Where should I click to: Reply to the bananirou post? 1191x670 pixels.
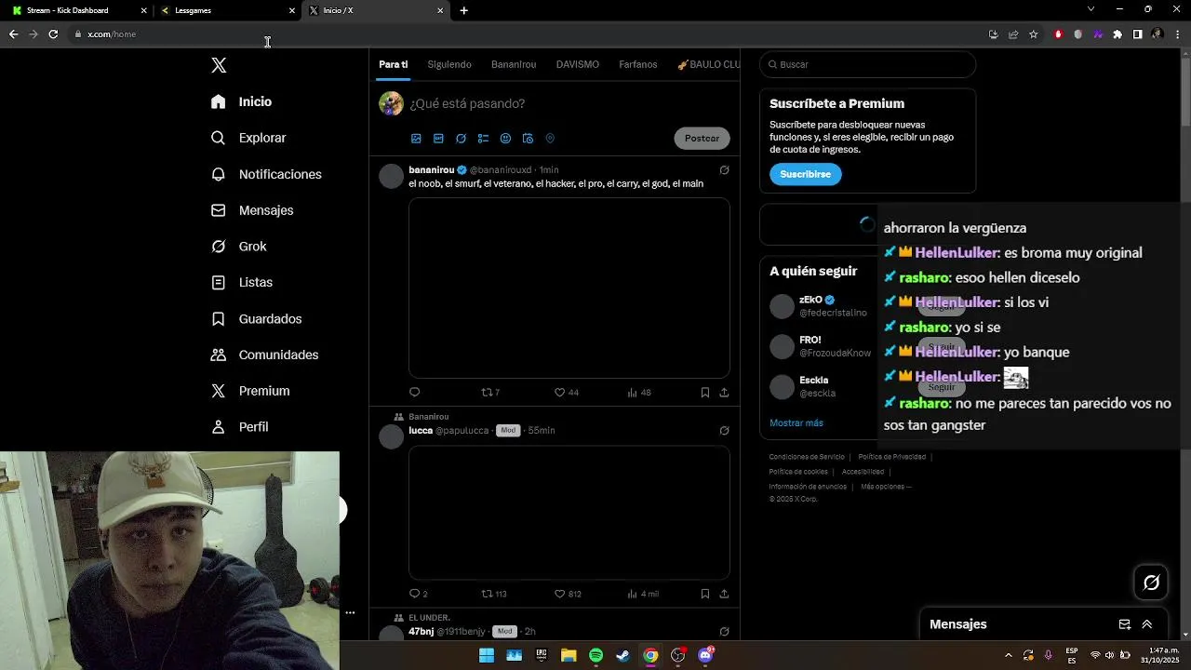(x=415, y=393)
